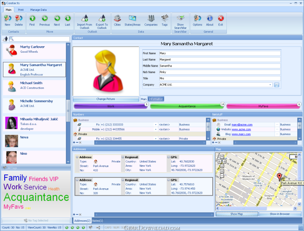Click company details button next to ACME Ltd.
Image resolution: width=304 pixels, height=231 pixels.
tap(277, 85)
